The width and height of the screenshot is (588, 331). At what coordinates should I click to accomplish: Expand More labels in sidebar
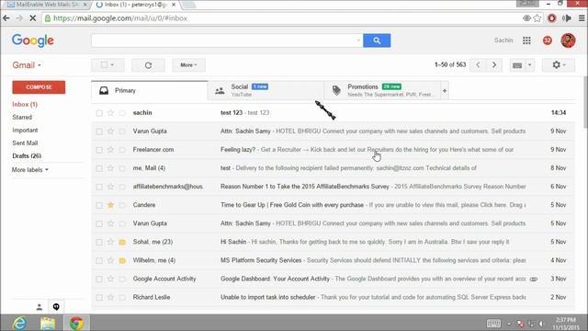coord(30,169)
